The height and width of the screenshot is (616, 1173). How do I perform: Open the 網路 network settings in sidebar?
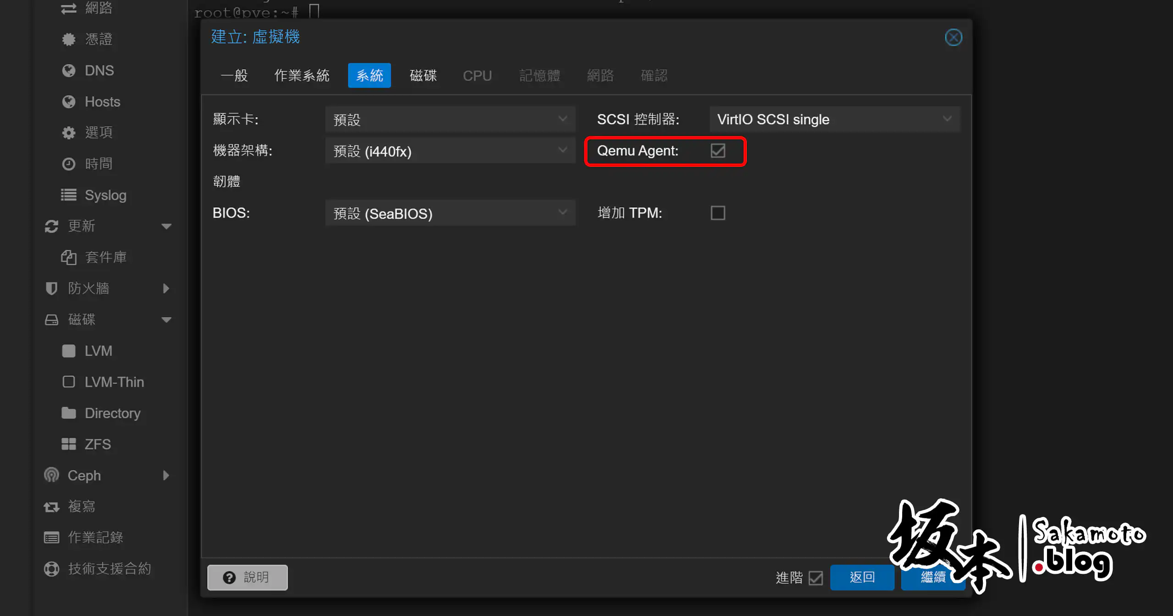click(99, 8)
